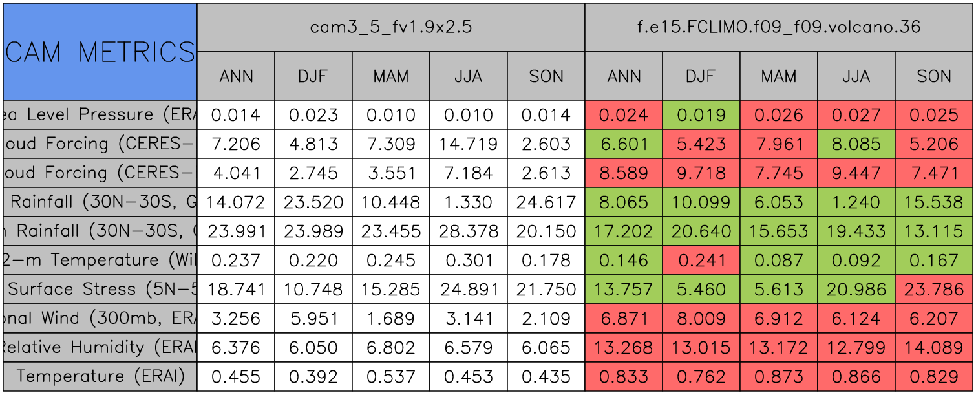Viewport: 976px width, 395px height.
Task: Click the DJF column header under f.e15.FCLIMO volcano
Action: pos(701,76)
